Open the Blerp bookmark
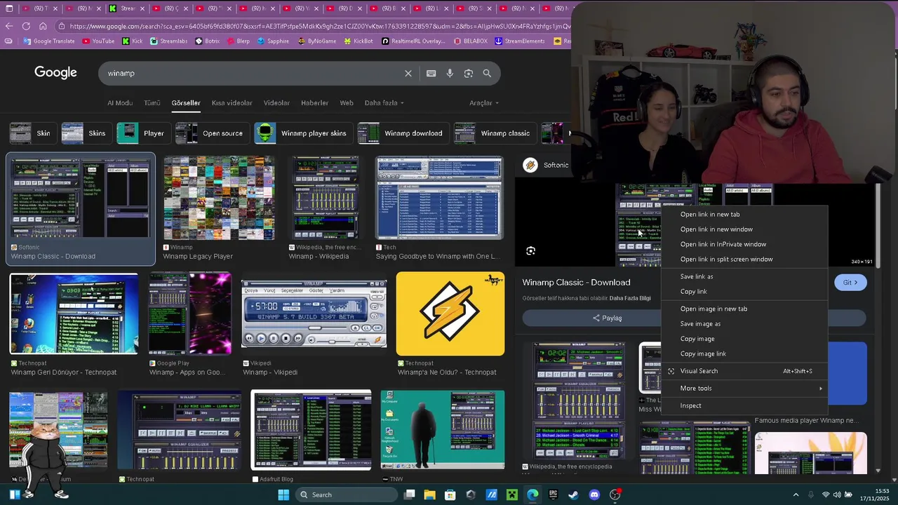This screenshot has height=505, width=898. point(238,41)
